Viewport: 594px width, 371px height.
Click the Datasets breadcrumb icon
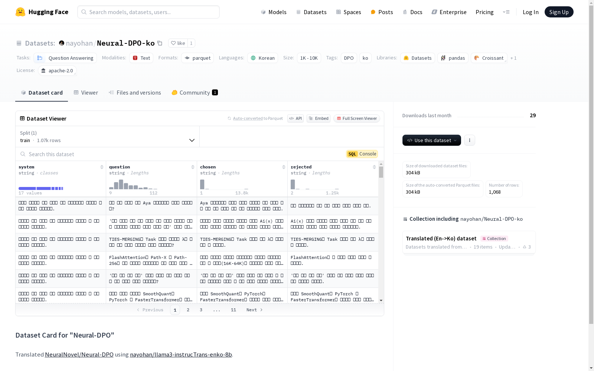pos(19,43)
